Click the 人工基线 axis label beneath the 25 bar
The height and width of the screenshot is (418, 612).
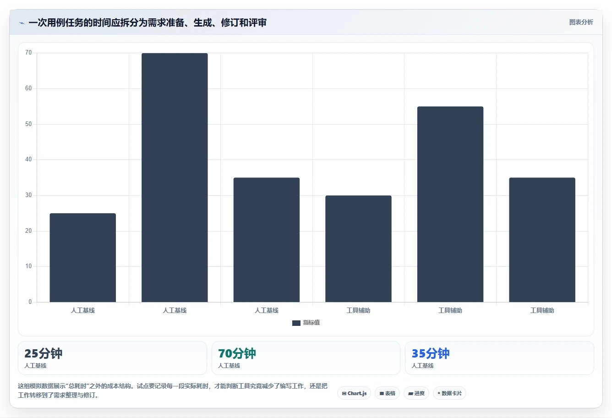click(x=83, y=311)
